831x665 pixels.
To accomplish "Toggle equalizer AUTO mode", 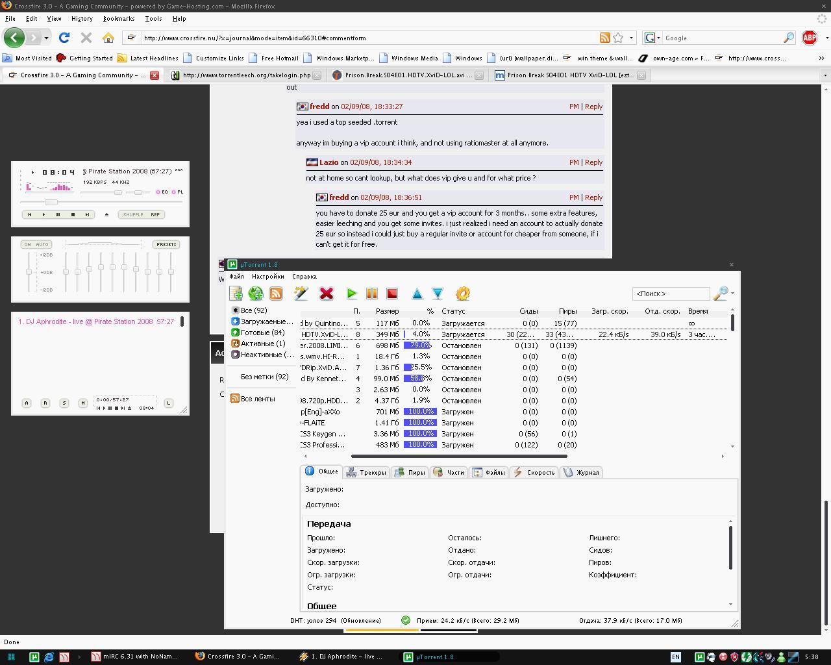I will tap(42, 244).
